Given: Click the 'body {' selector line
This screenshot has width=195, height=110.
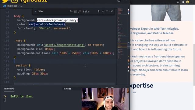Looking at the screenshot, I should [x=19, y=16].
